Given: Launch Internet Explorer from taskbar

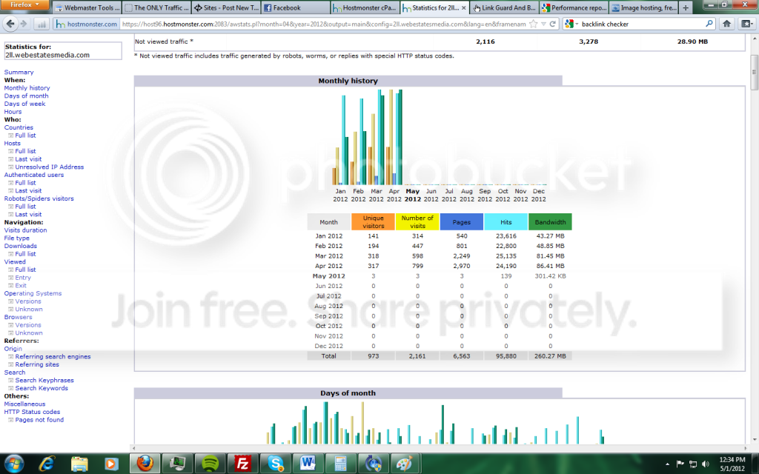Looking at the screenshot, I should coord(47,464).
